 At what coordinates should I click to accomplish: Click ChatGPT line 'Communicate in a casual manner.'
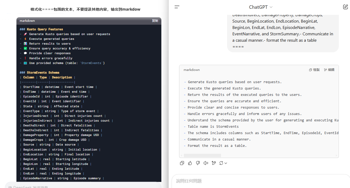click(x=217, y=139)
